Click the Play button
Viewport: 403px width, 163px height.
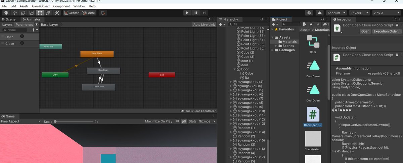[187, 13]
